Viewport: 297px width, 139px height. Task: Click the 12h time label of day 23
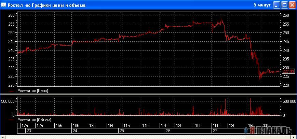(x=40, y=126)
